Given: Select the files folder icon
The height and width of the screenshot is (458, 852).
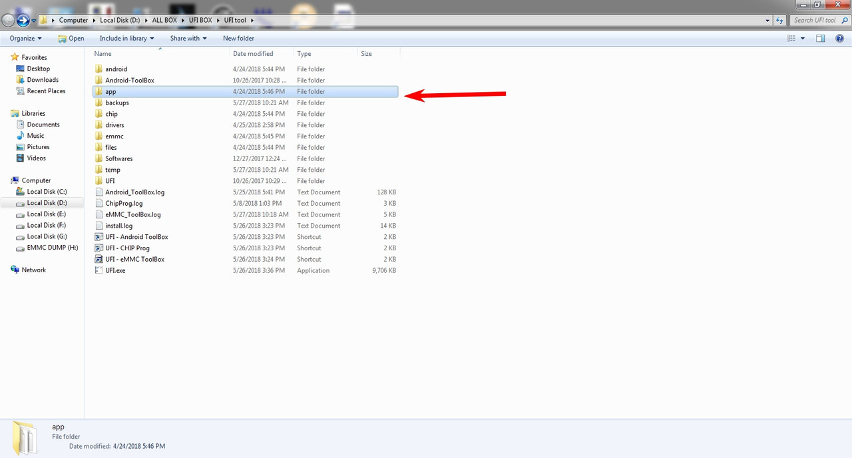Looking at the screenshot, I should (99, 148).
